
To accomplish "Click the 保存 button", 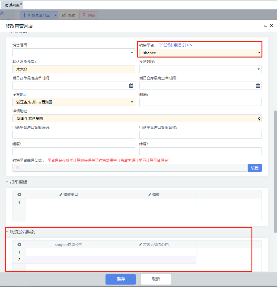I will coord(121,279).
